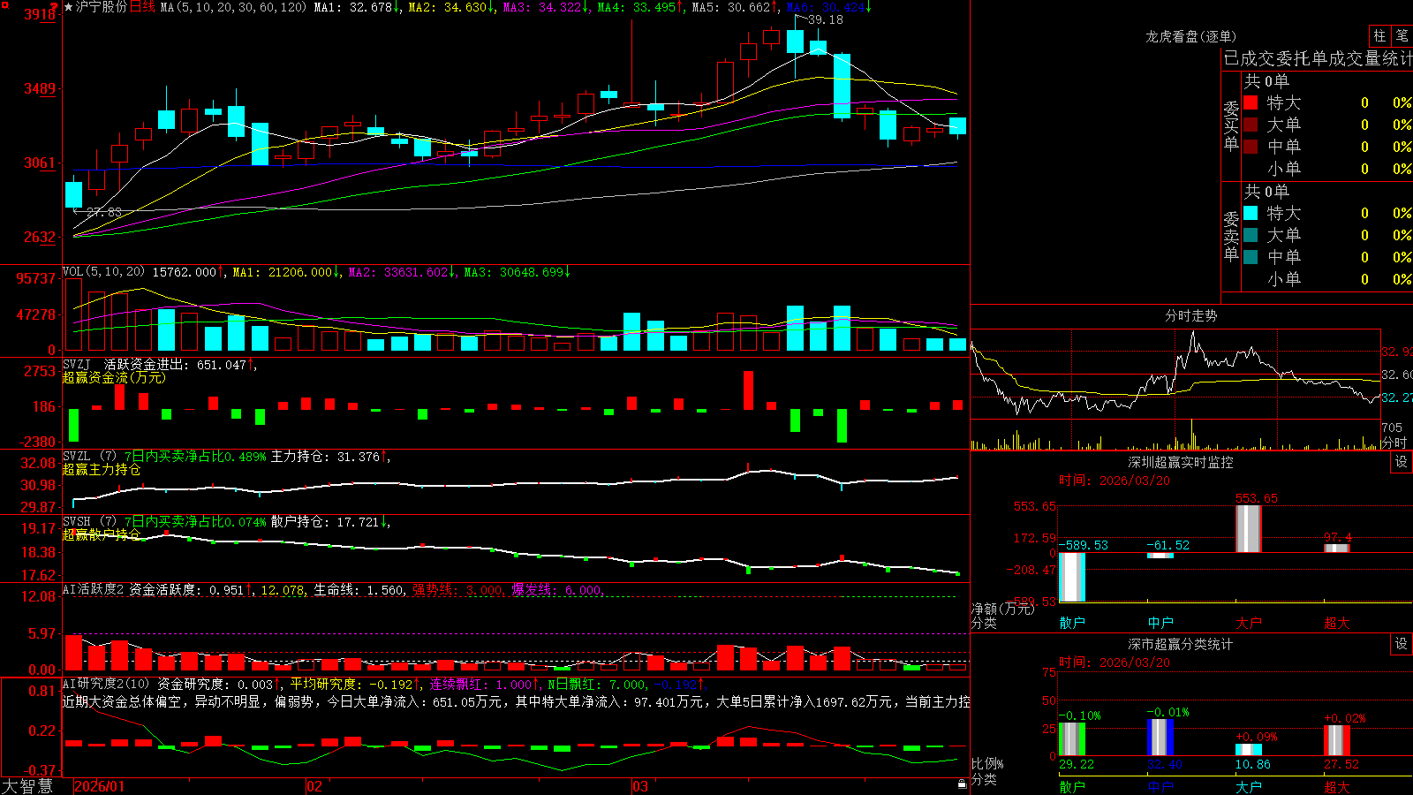Click the MA5: 30.662 value
The width and height of the screenshot is (1413, 795).
pos(735,7)
